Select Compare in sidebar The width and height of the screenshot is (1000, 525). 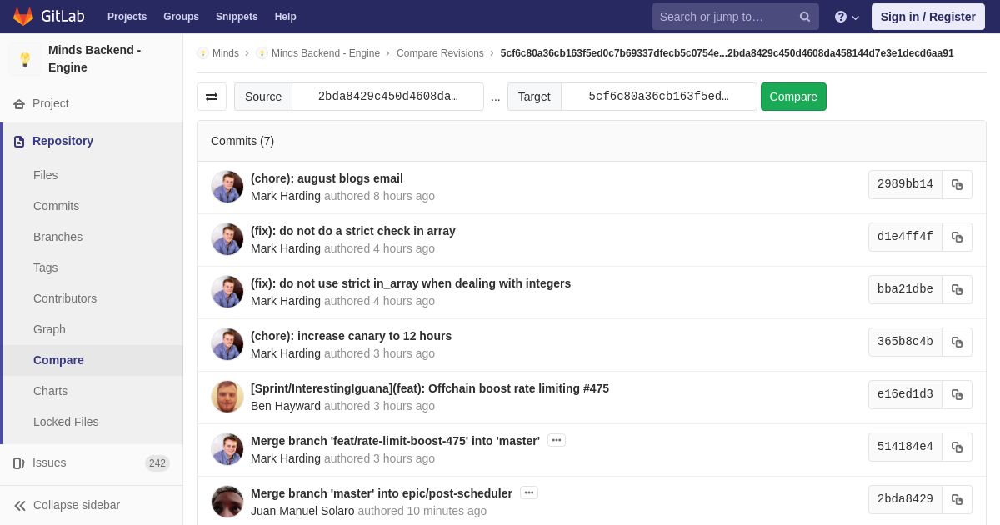click(58, 360)
